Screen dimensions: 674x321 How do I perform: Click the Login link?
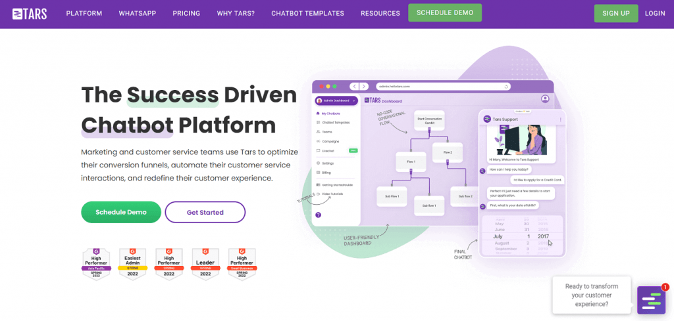click(x=655, y=13)
